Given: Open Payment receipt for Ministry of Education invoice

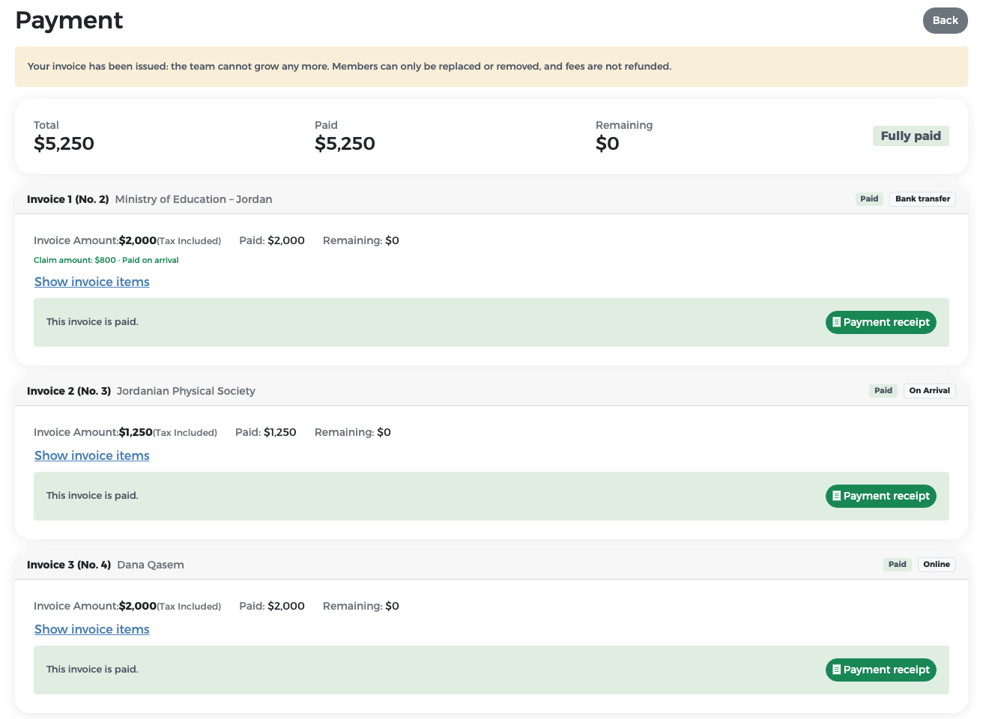Looking at the screenshot, I should [880, 322].
